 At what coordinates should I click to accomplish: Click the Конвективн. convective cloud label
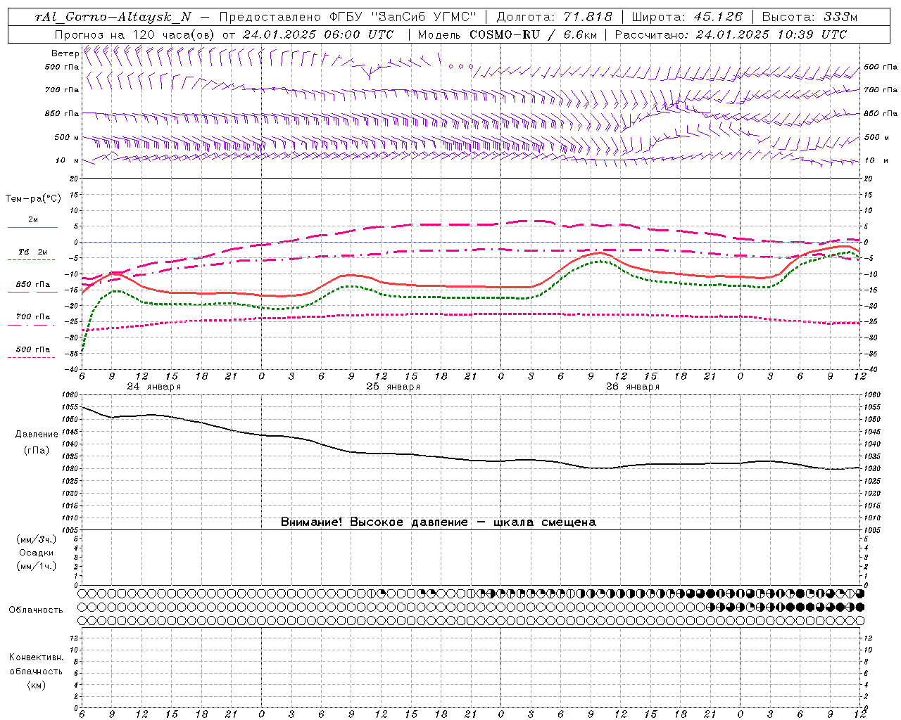click(36, 657)
